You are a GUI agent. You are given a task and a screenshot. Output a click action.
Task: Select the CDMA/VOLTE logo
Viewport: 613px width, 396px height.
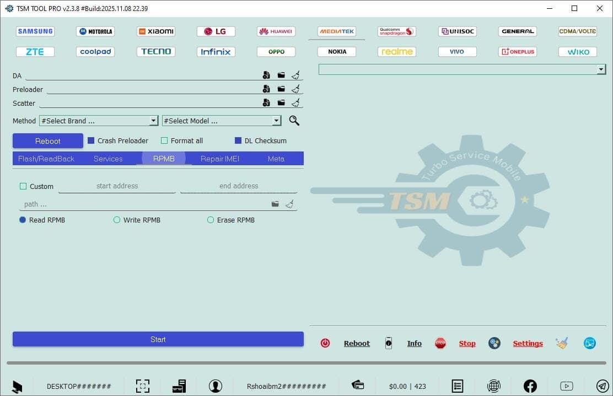578,31
